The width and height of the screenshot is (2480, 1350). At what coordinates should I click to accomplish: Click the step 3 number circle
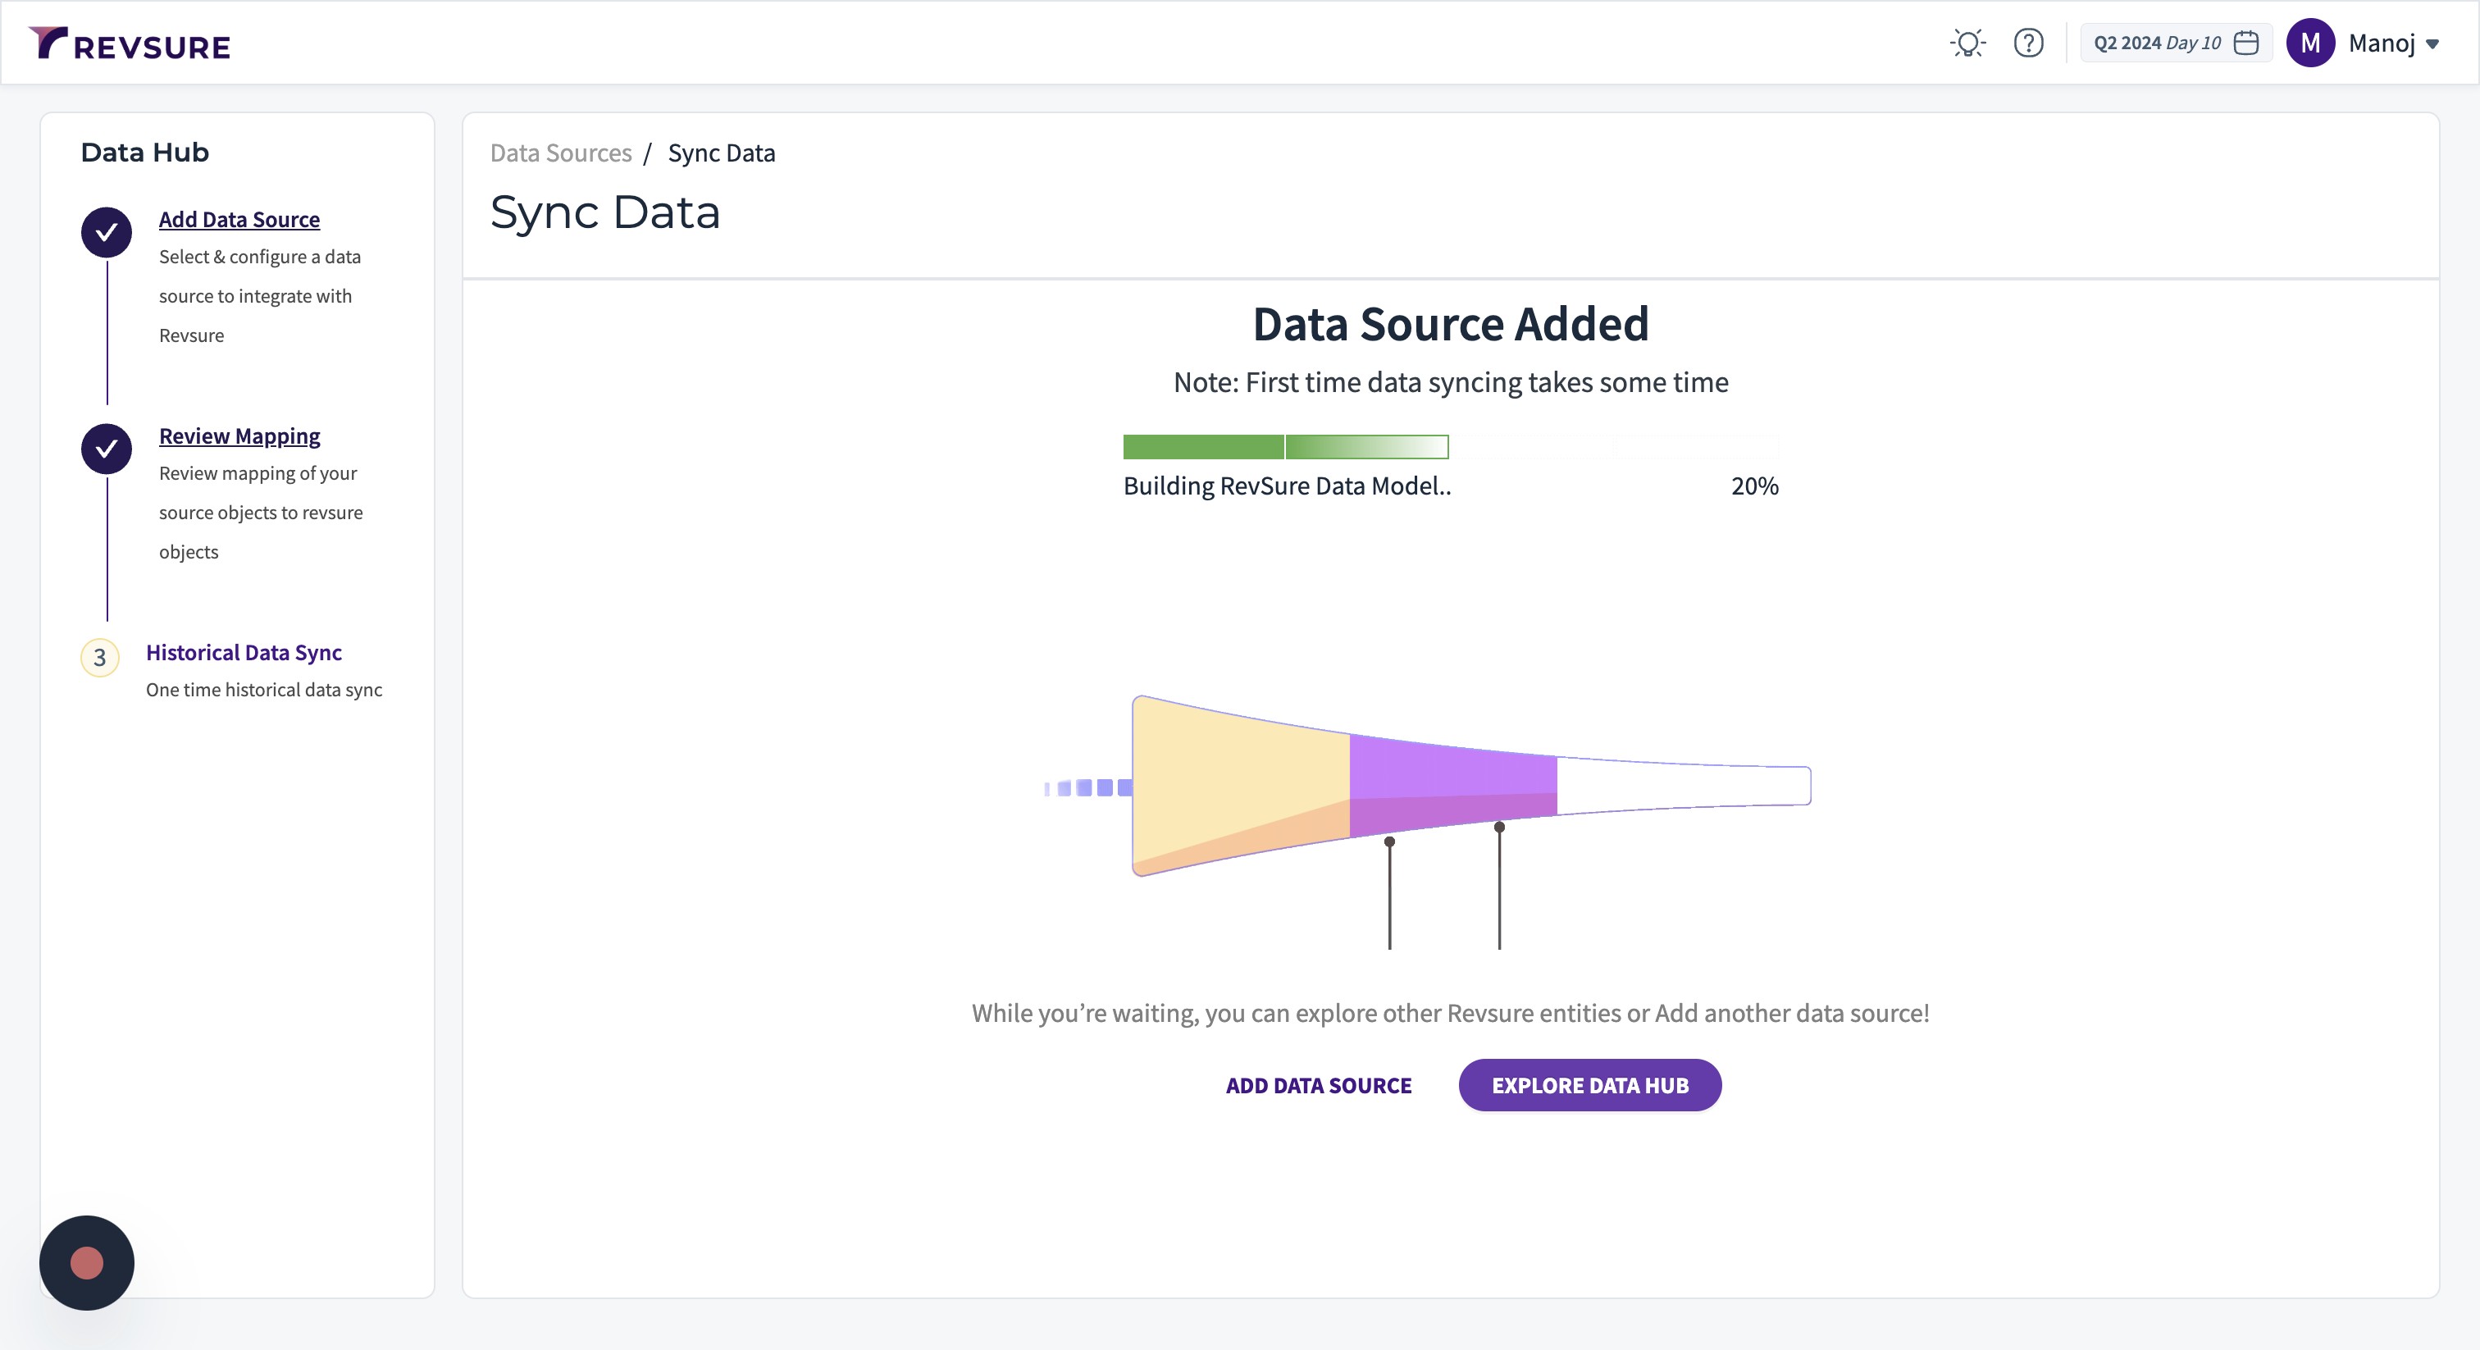[99, 658]
